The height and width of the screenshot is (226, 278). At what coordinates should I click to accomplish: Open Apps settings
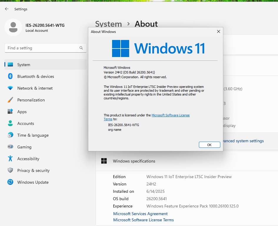pos(46,112)
